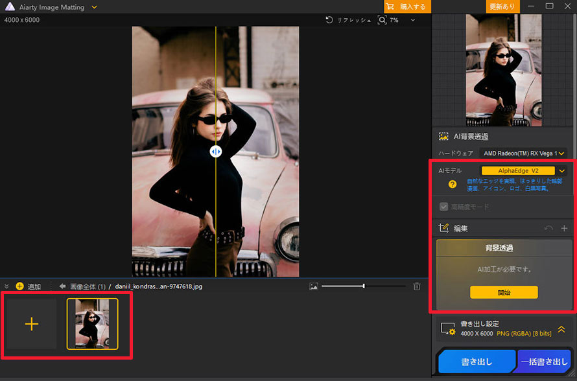Image resolution: width=577 pixels, height=381 pixels.
Task: Open the AMD Radeon hardware dropdown
Action: 523,154
